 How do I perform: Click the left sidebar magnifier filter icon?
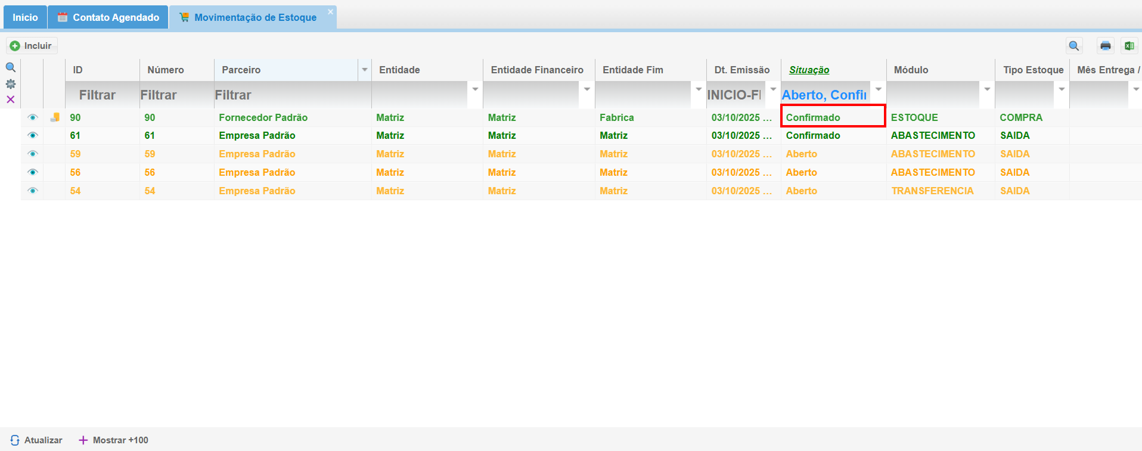[10, 67]
